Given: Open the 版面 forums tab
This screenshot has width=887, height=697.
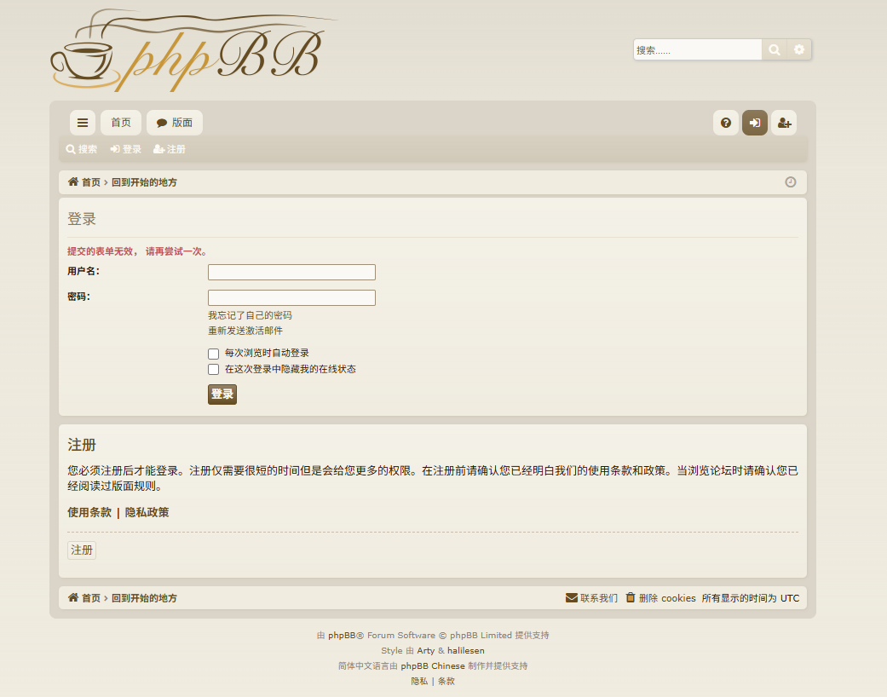Looking at the screenshot, I should click(175, 123).
